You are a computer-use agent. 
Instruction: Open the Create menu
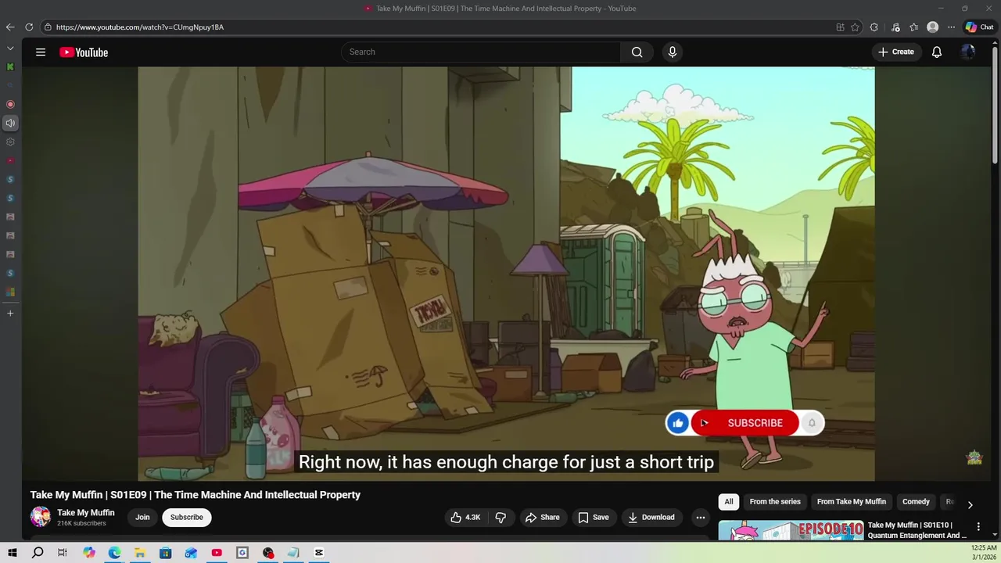click(x=895, y=52)
